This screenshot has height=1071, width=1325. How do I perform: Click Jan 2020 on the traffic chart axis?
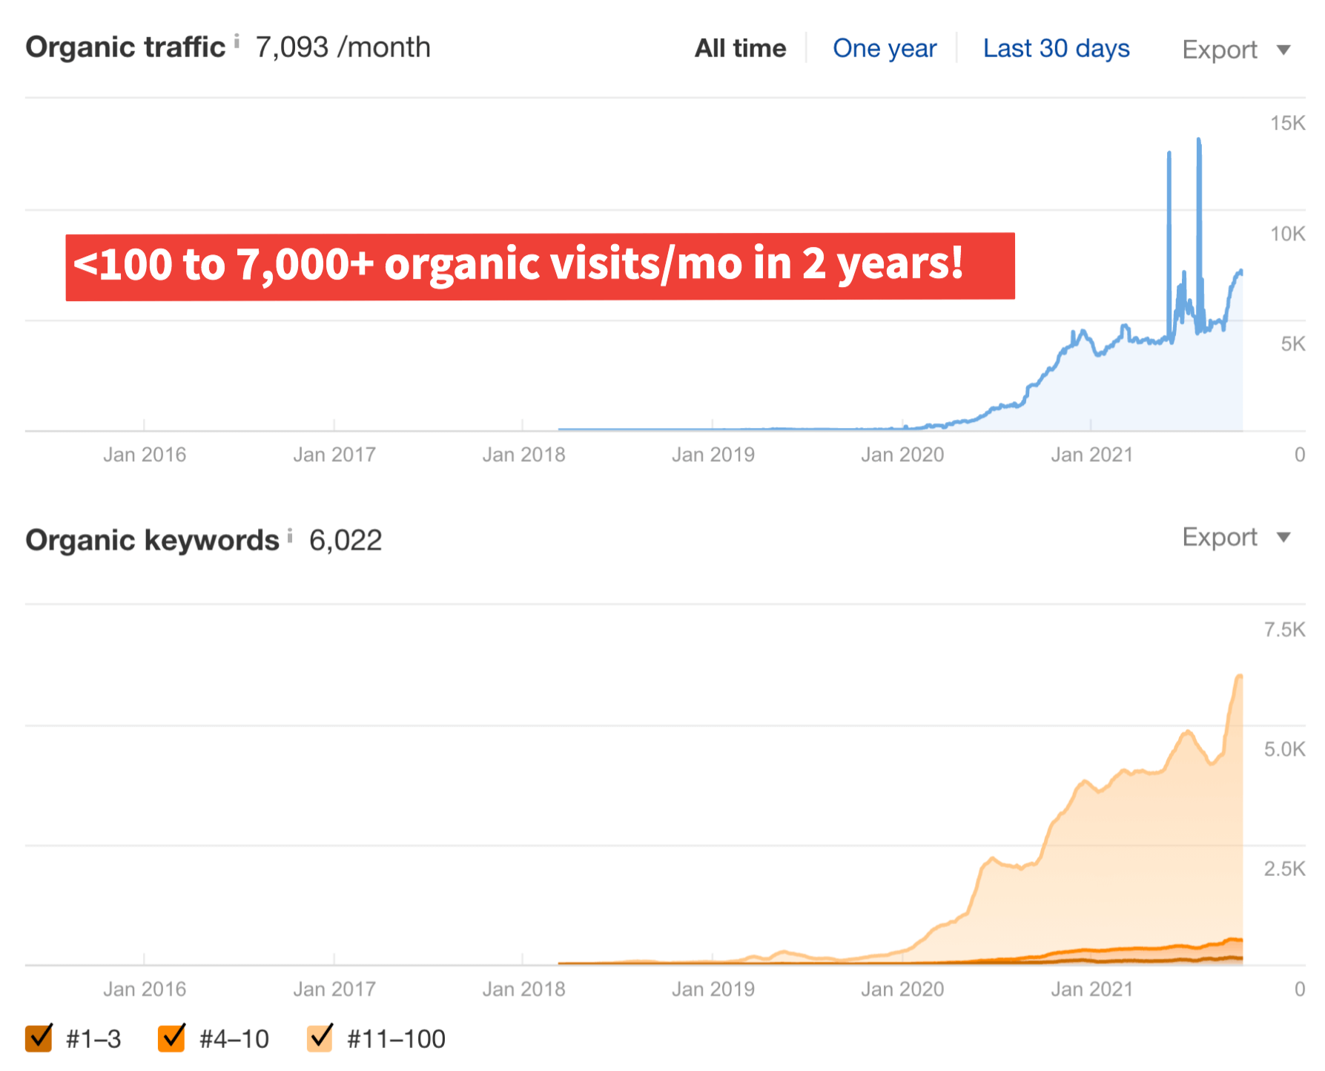[x=902, y=455]
